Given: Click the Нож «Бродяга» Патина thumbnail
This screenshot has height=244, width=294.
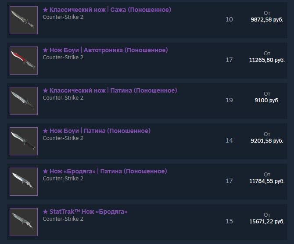Looking at the screenshot, I should click(x=23, y=181).
